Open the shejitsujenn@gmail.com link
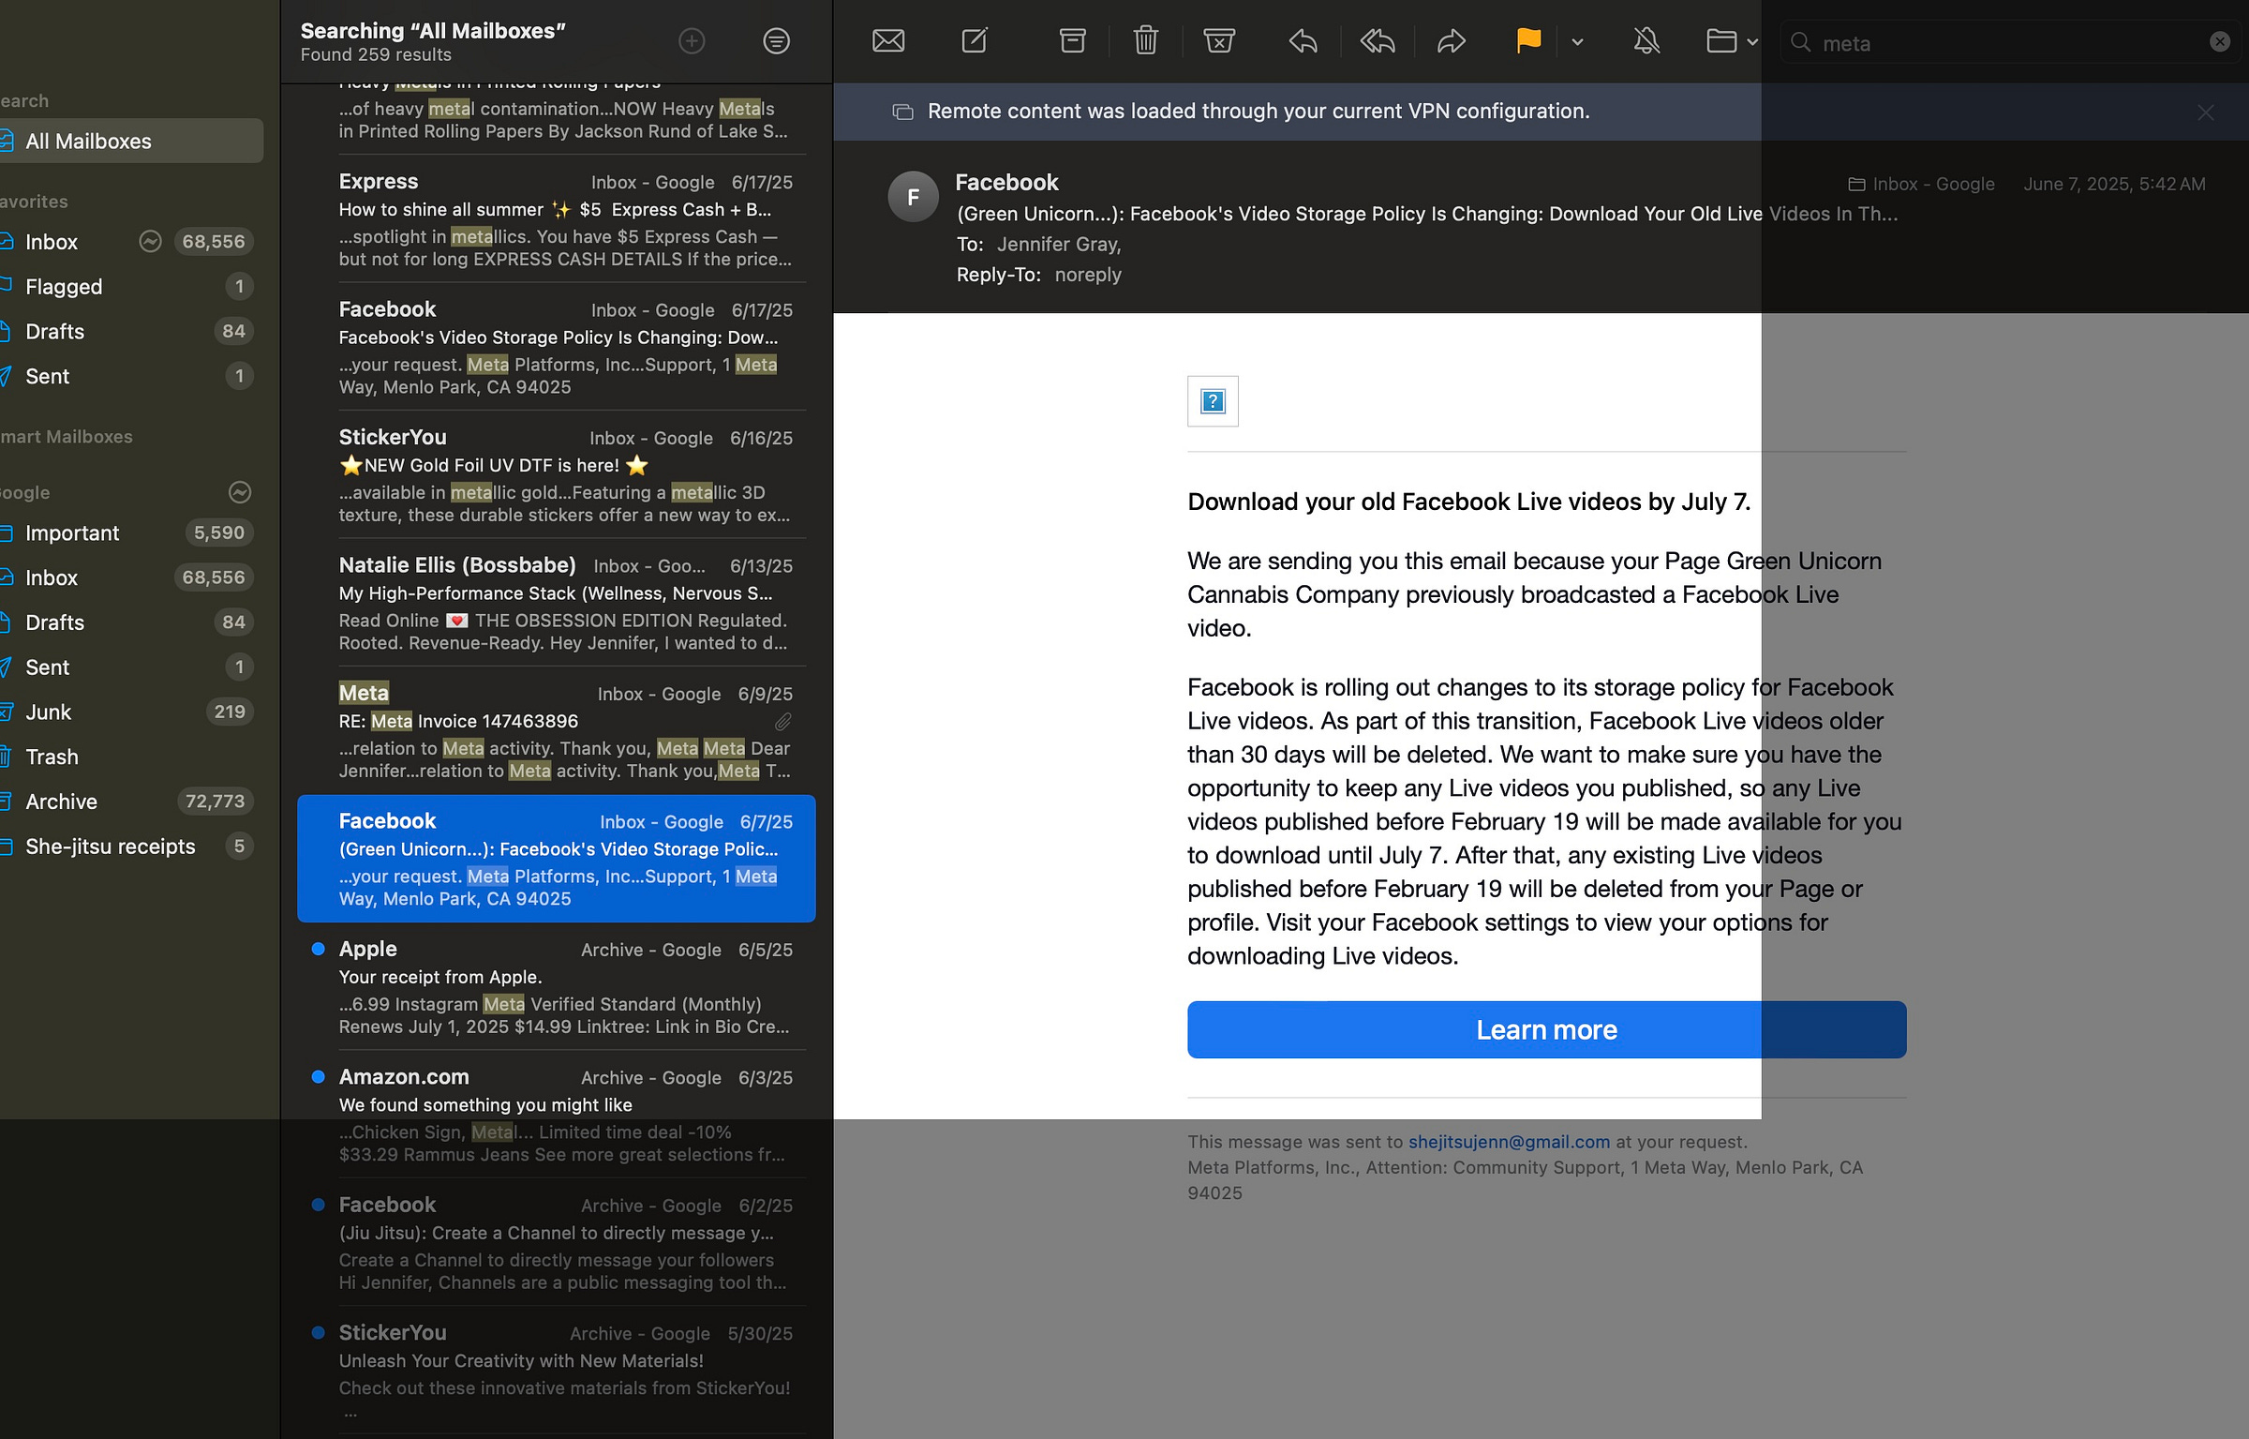This screenshot has height=1439, width=2249. pos(1509,1142)
